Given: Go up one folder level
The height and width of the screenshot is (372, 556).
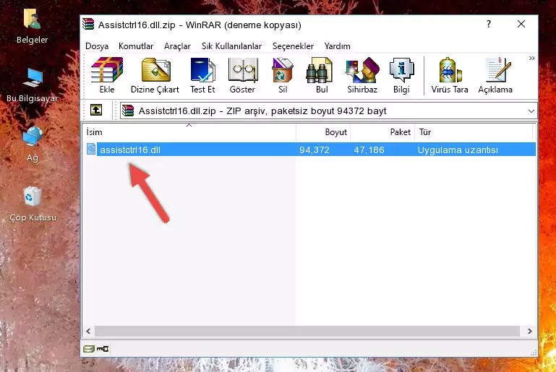Looking at the screenshot, I should coord(96,111).
